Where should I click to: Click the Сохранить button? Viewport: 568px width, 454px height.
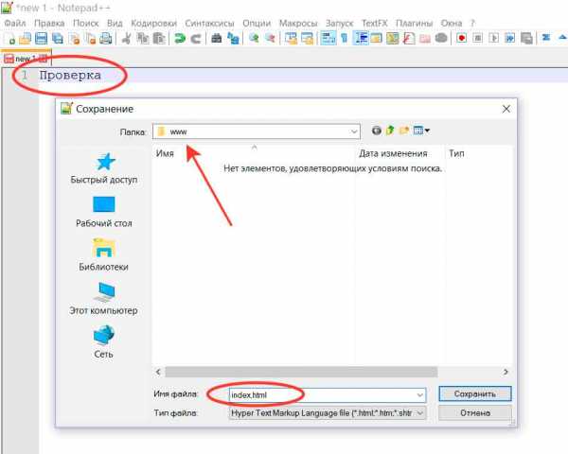(475, 393)
